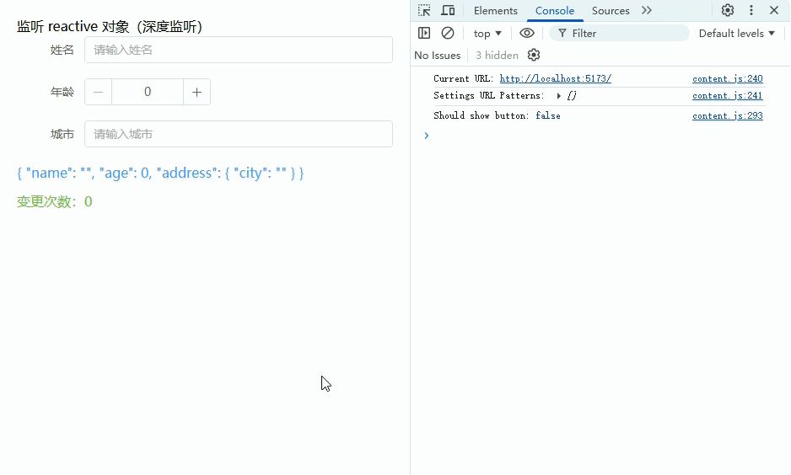
Task: Open issues settings gear beside hidden count
Action: [x=534, y=55]
